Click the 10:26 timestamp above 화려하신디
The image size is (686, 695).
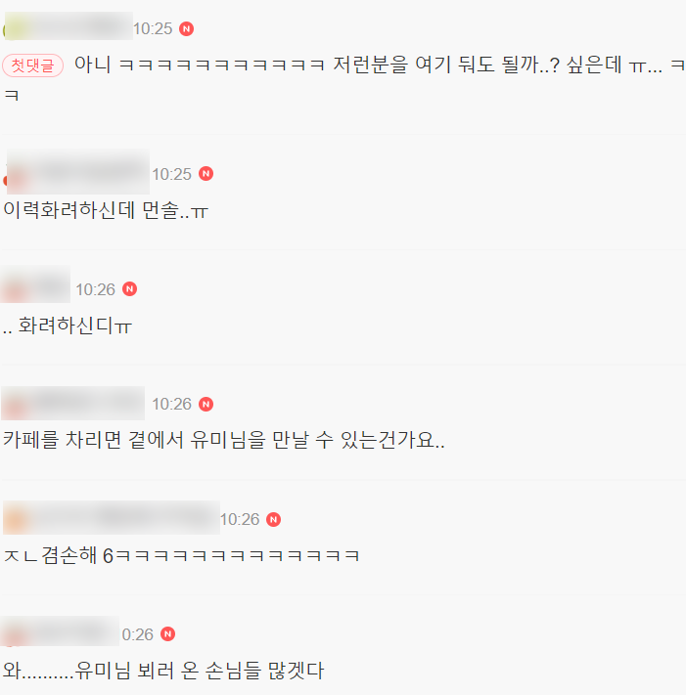click(x=95, y=289)
